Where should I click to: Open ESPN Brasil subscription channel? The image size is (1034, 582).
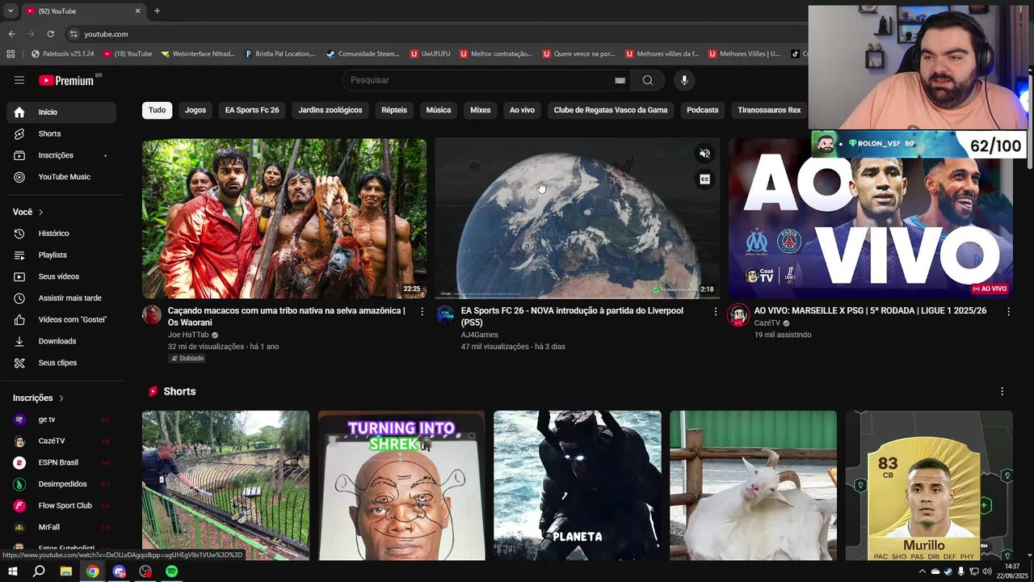(61, 462)
